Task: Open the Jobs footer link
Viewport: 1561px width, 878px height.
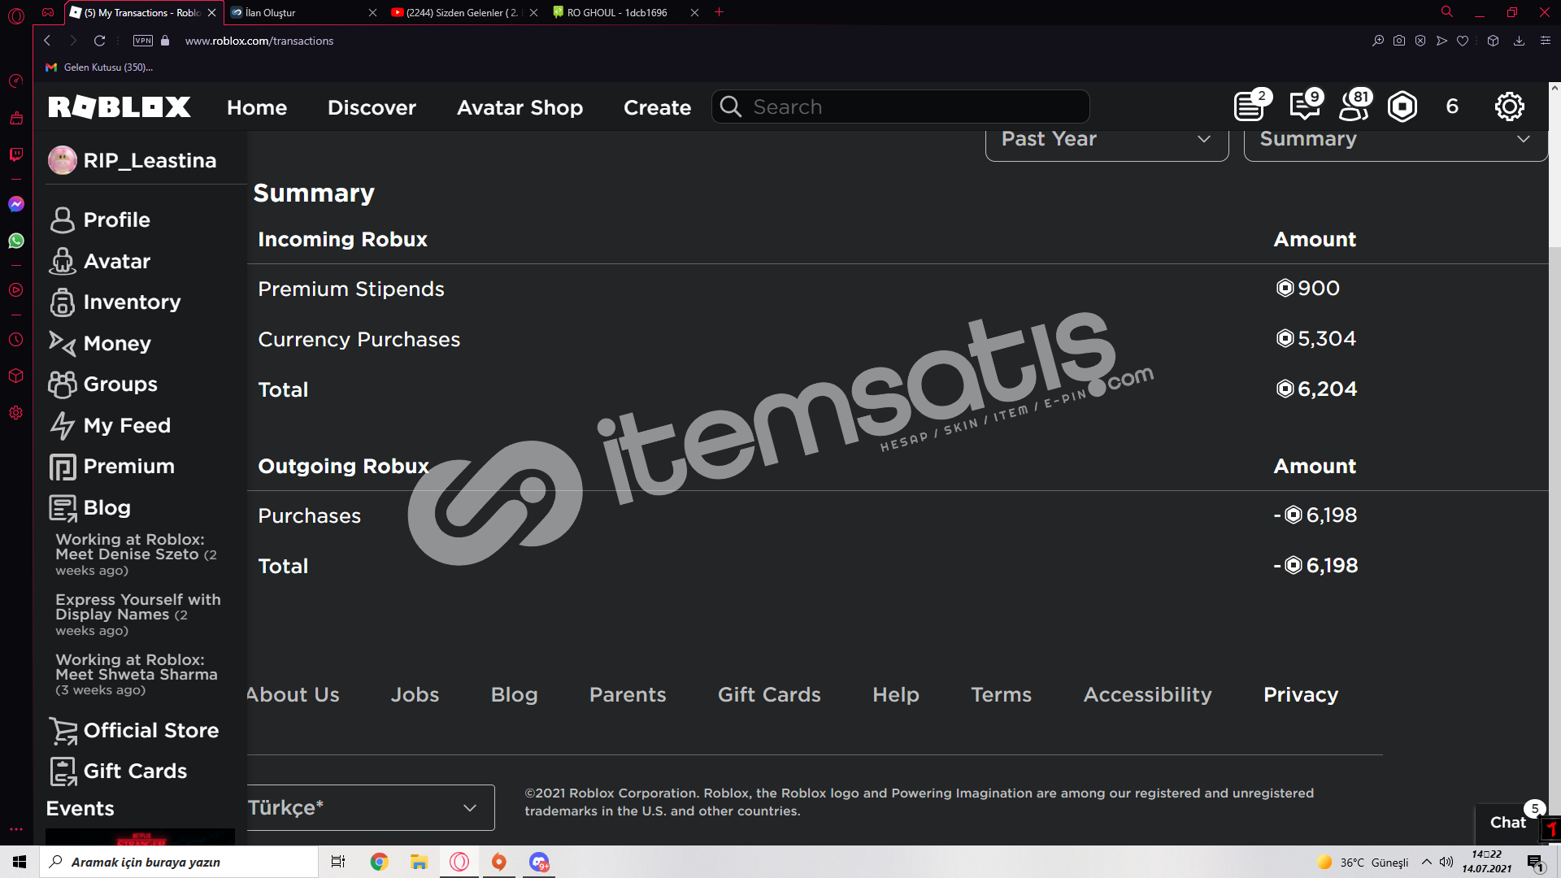Action: [415, 694]
